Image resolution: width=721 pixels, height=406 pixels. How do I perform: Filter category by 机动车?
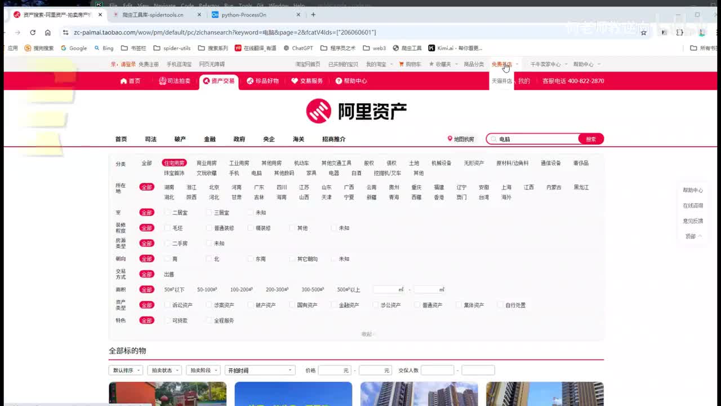301,163
